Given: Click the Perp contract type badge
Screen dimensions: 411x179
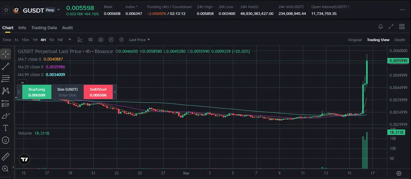Looking at the screenshot, I should point(50,10).
